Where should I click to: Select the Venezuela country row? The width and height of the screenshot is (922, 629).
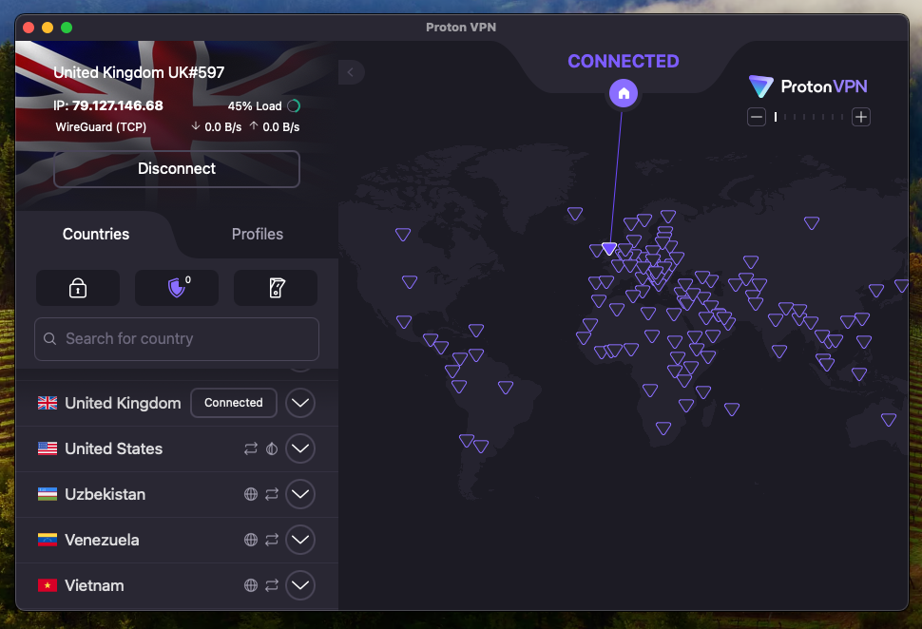pyautogui.click(x=177, y=540)
